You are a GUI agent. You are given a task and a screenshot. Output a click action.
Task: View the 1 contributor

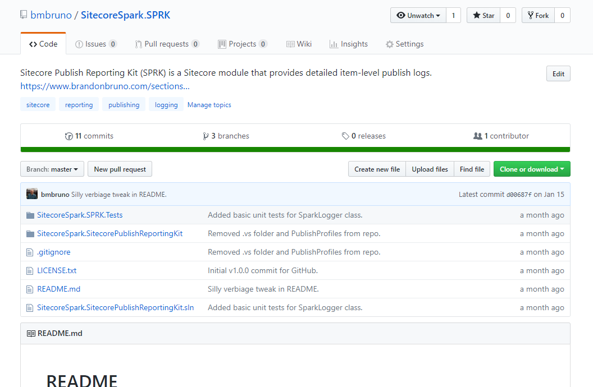(x=501, y=136)
